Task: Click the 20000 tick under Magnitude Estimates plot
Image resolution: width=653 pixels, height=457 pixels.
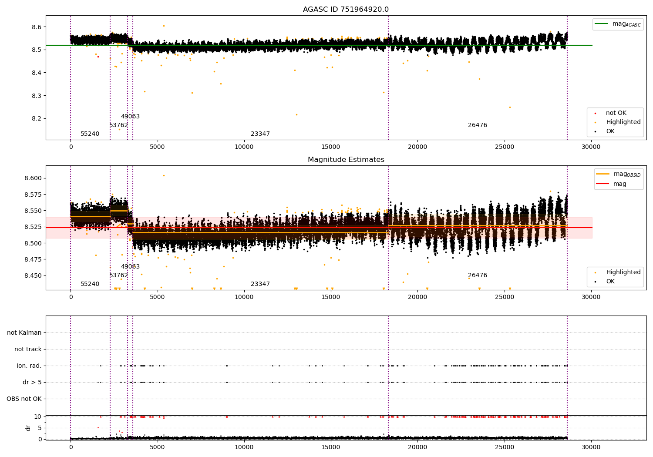Action: click(417, 297)
